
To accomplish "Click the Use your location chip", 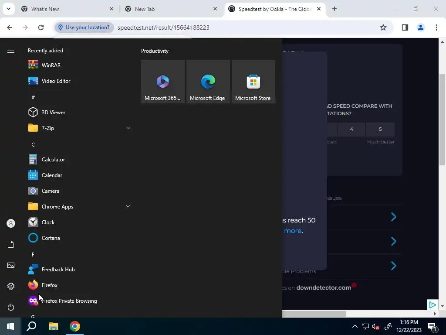I will click(x=84, y=27).
